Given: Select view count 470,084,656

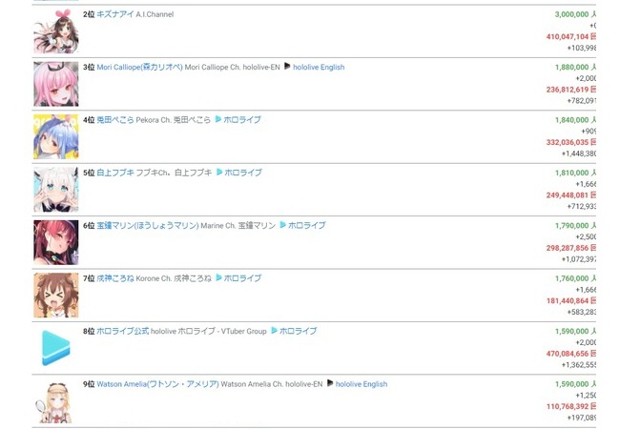Looking at the screenshot, I should pyautogui.click(x=568, y=354).
